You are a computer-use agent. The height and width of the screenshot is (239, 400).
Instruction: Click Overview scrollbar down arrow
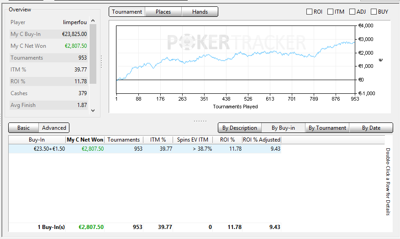pyautogui.click(x=93, y=110)
